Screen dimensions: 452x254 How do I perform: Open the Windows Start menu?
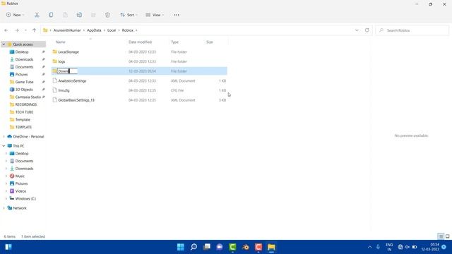coord(181,247)
